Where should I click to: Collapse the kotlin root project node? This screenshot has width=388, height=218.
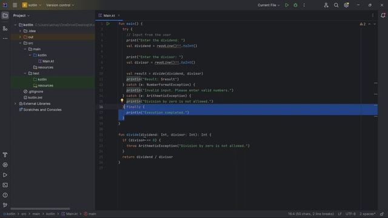[x=15, y=25]
